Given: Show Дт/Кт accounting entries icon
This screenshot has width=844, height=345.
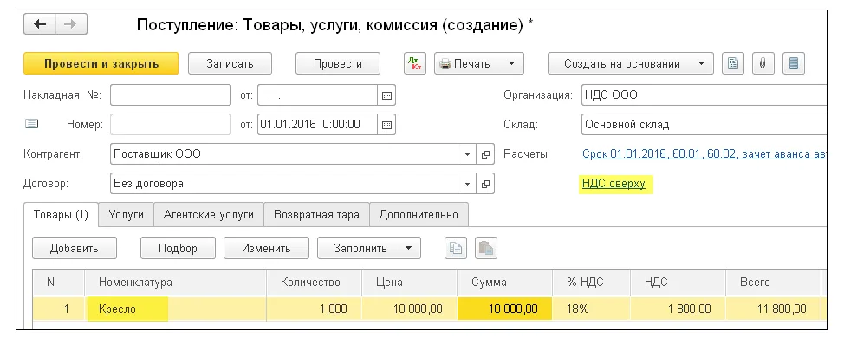Looking at the screenshot, I should tap(415, 63).
